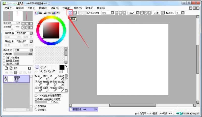Screen dimensions: 202x117
Task: Click the black foreground color swatch
Action: pos(62,67)
